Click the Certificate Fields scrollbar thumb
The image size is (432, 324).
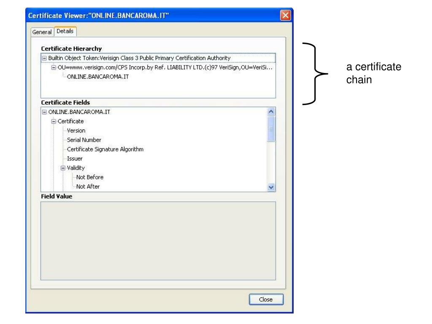coord(271,129)
